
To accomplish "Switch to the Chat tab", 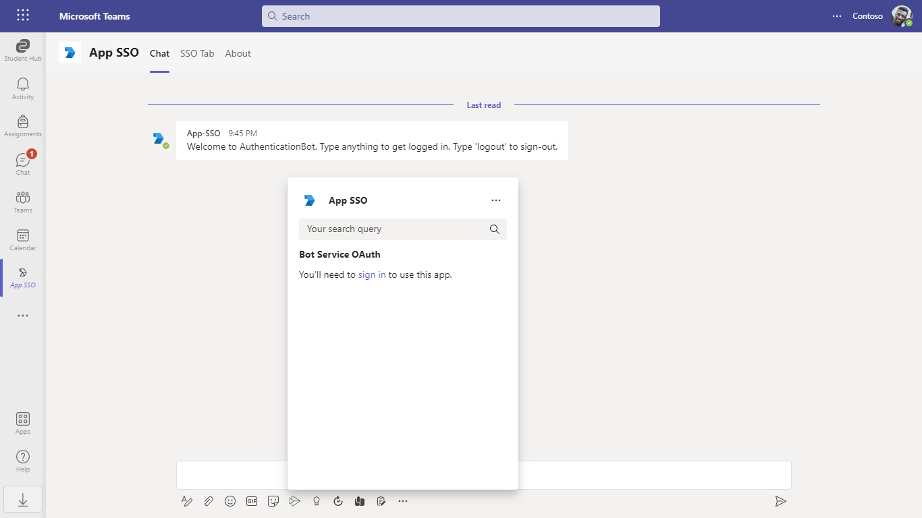I will [160, 53].
